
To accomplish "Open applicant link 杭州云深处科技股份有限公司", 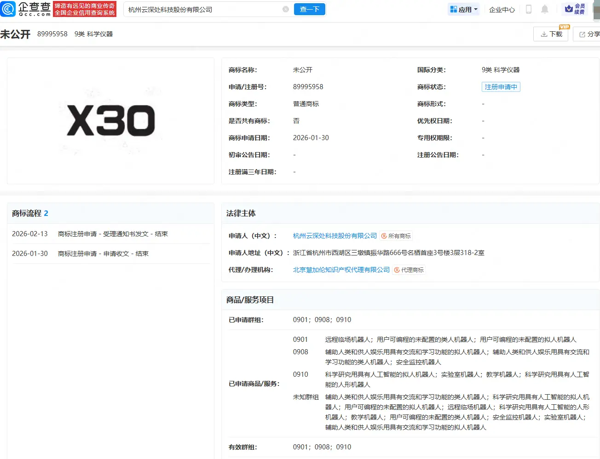I will coord(335,236).
